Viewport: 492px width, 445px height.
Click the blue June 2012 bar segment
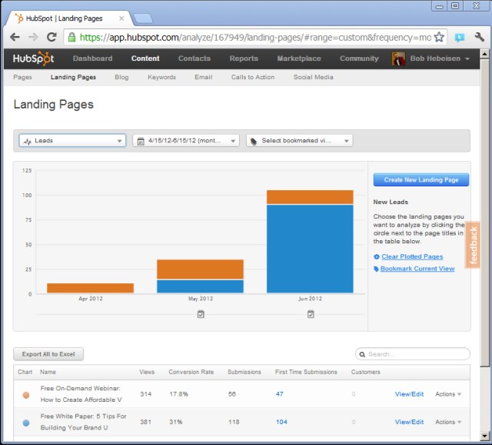pos(310,248)
